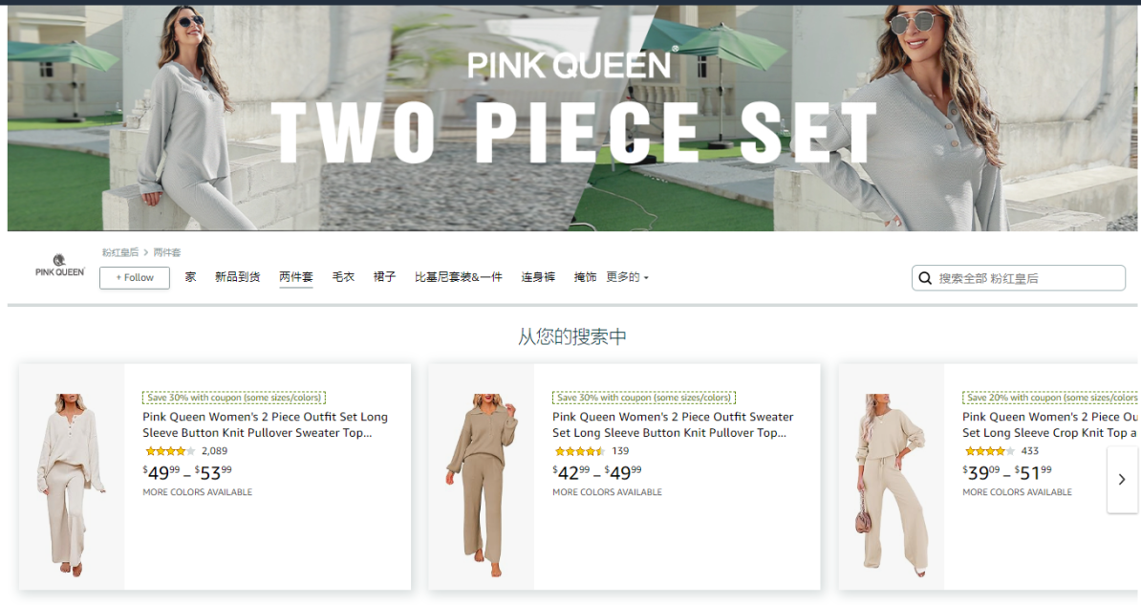Open the 连身裤 category
Image resolution: width=1141 pixels, height=605 pixels.
(x=538, y=276)
